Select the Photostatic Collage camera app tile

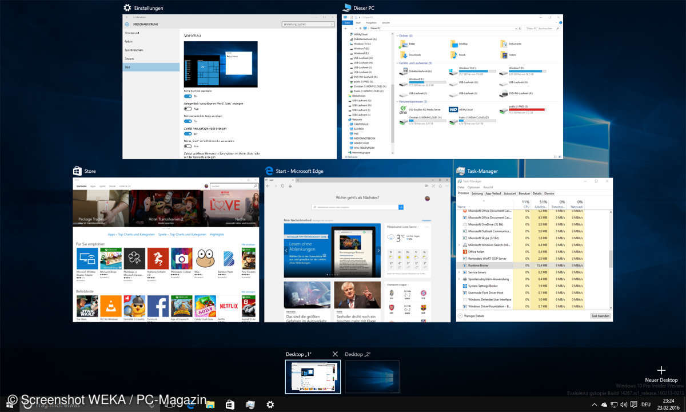coord(182,259)
